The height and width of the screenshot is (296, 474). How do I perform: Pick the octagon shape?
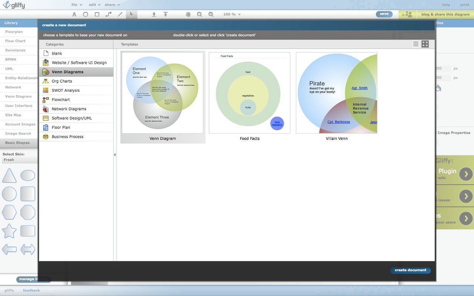28,212
